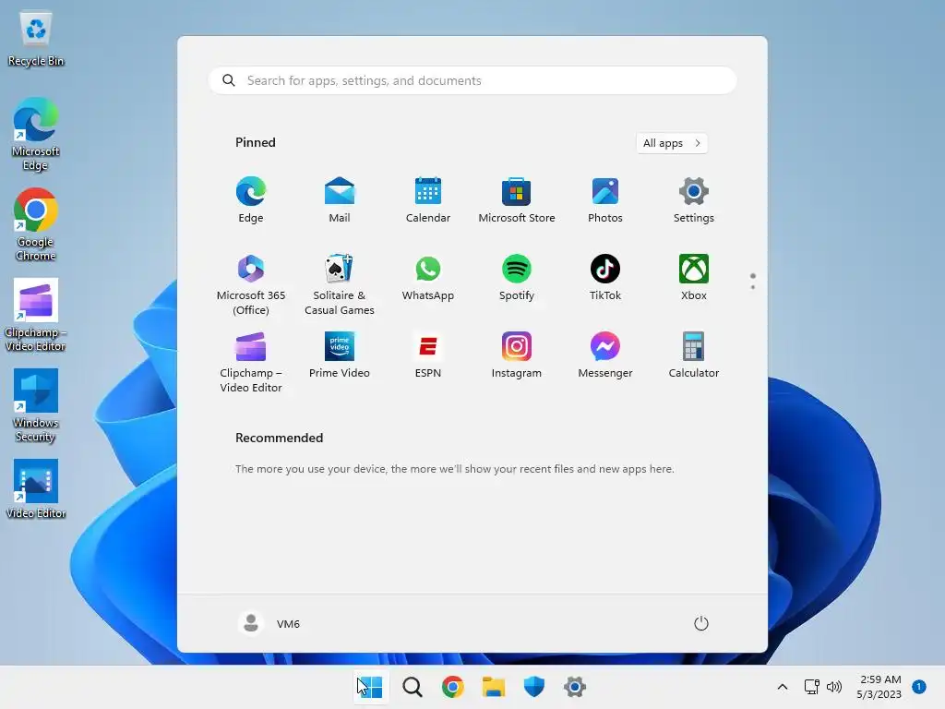
Task: Launch the Xbox app
Action: click(694, 278)
